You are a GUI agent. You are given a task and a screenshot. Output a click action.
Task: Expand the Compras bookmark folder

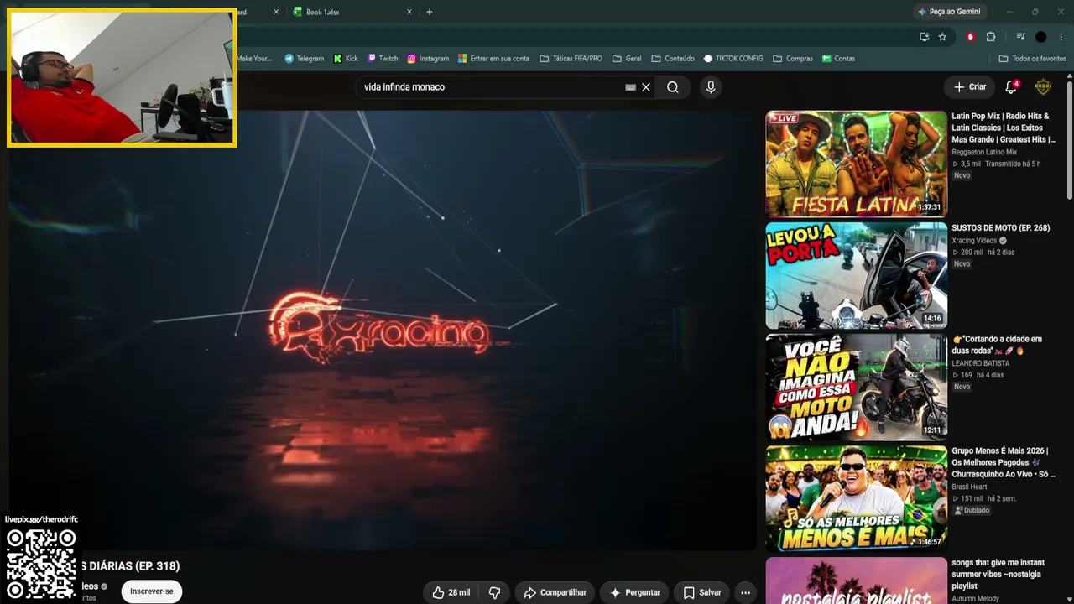click(x=793, y=59)
